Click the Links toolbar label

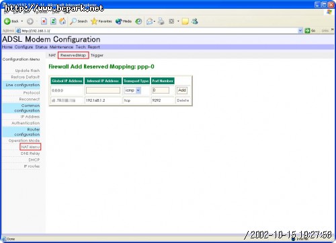325,30
